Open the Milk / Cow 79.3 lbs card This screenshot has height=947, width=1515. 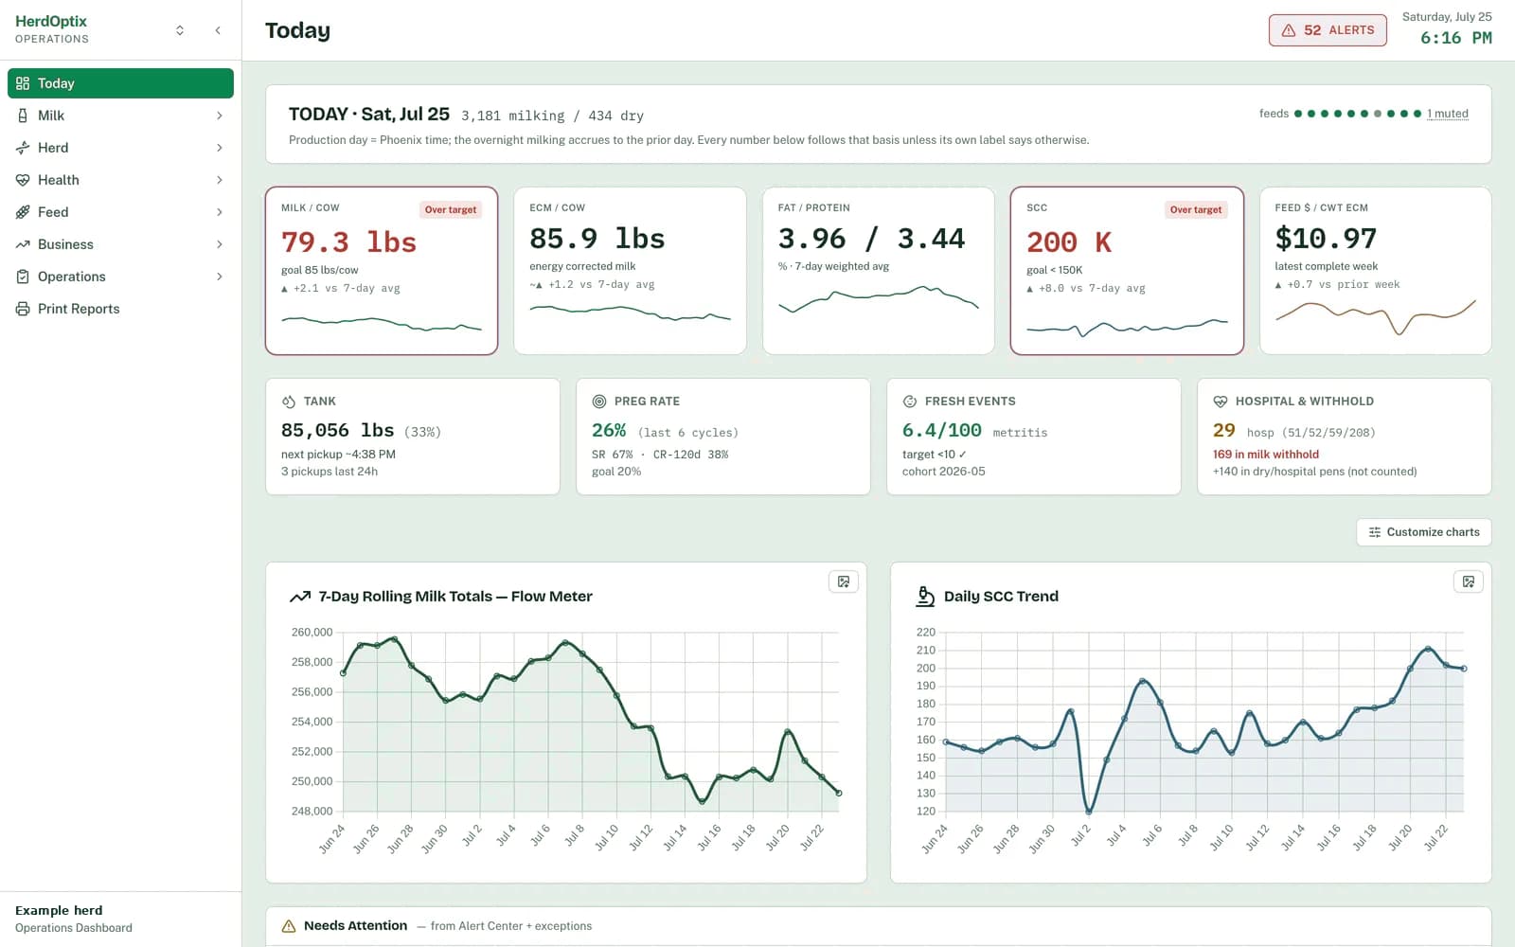[x=382, y=271]
